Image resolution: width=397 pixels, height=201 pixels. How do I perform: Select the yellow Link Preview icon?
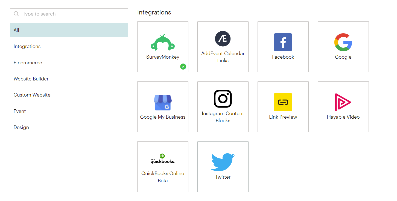pos(283,102)
